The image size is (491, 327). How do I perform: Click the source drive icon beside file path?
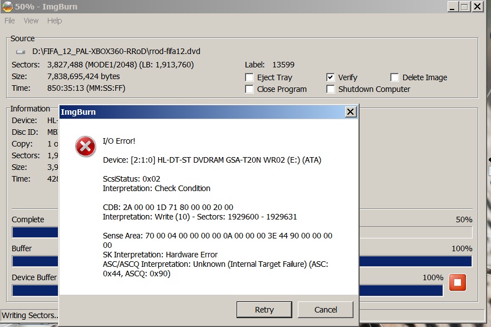pyautogui.click(x=21, y=52)
